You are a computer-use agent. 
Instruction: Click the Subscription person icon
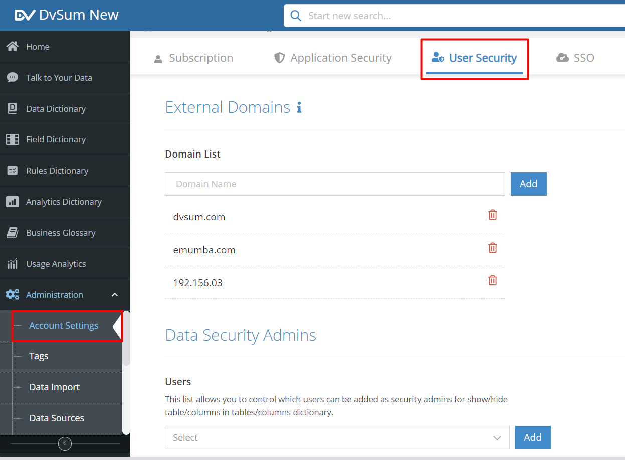(158, 59)
